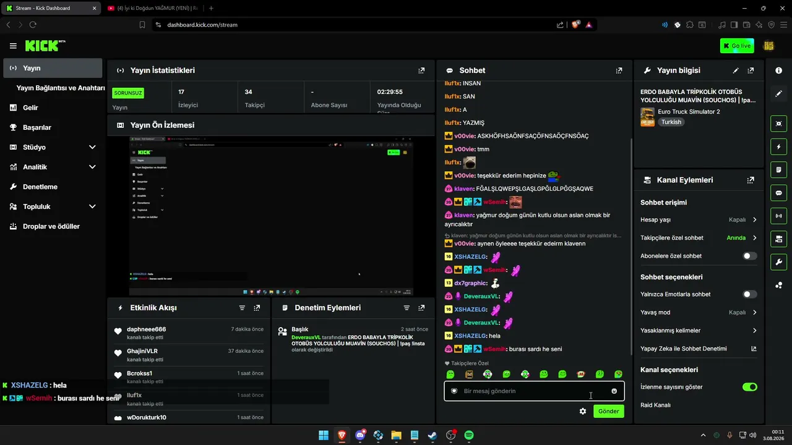Open the Brave Wallet toolbar icon

pyautogui.click(x=746, y=25)
